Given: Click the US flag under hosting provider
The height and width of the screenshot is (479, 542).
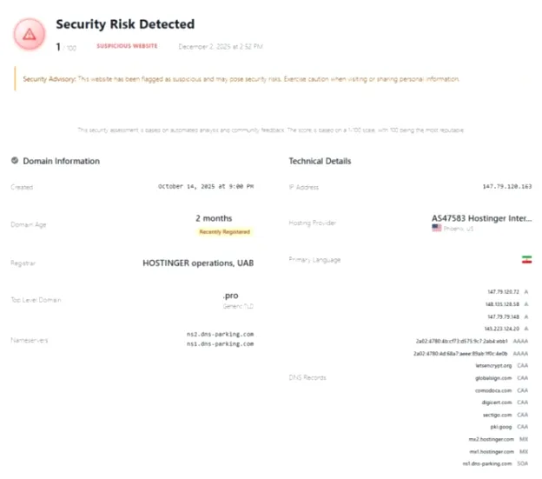Looking at the screenshot, I should 437,228.
